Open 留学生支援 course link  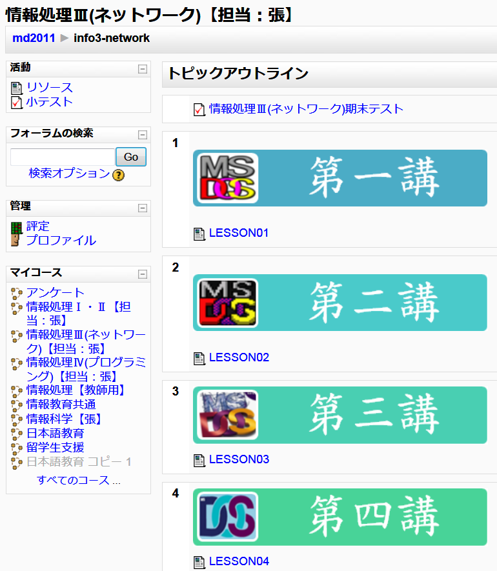click(55, 448)
